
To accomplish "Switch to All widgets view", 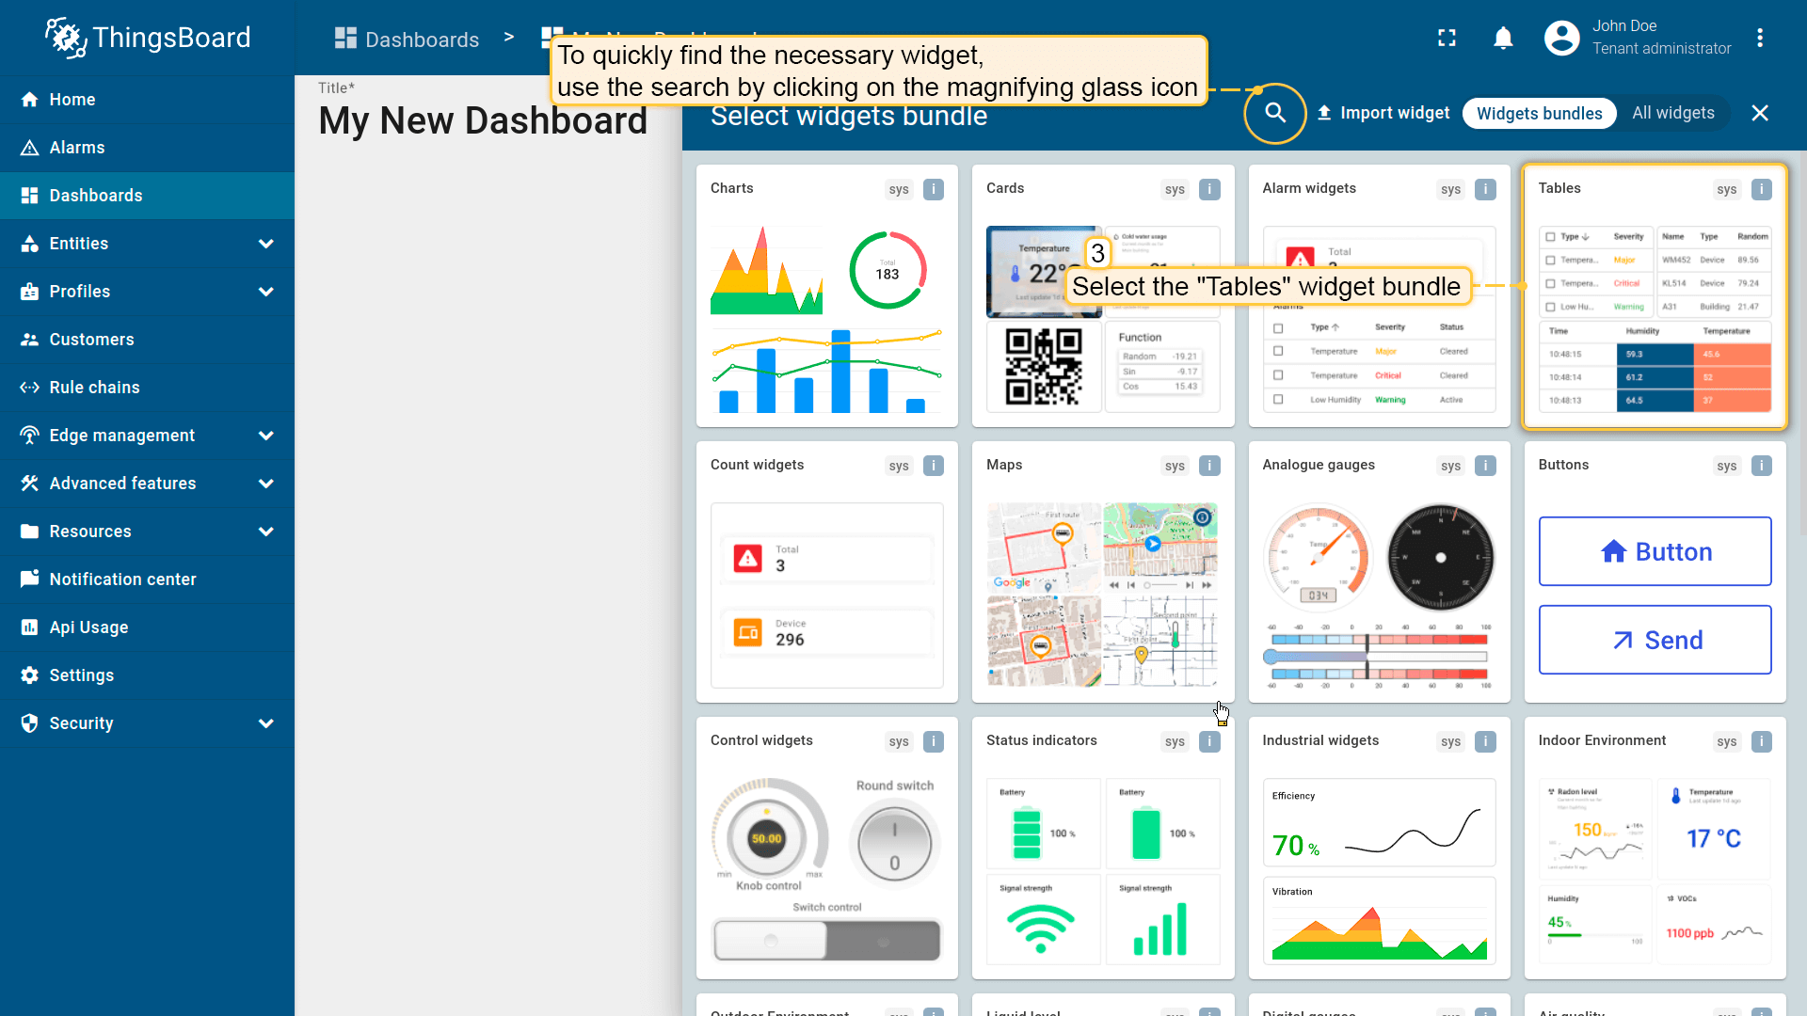I will (x=1672, y=113).
